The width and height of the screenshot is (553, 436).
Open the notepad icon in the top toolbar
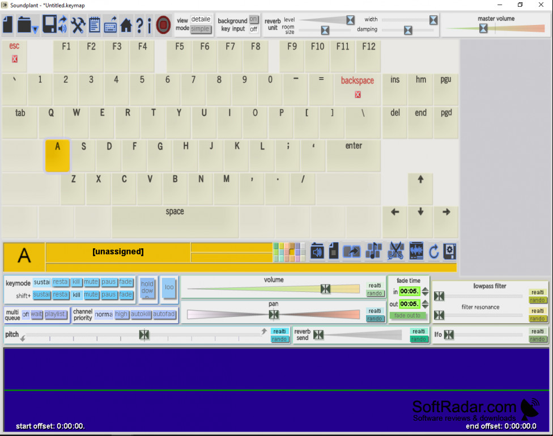94,25
